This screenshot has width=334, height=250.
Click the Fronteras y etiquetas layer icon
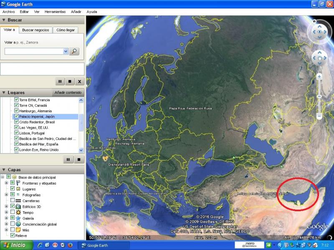(18, 183)
